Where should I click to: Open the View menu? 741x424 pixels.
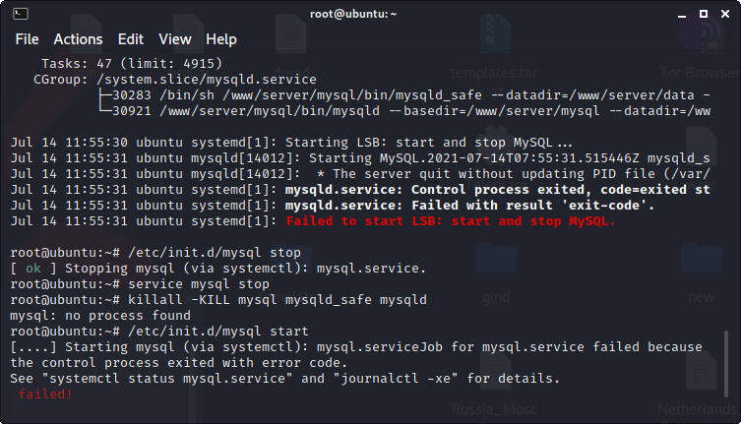point(175,39)
